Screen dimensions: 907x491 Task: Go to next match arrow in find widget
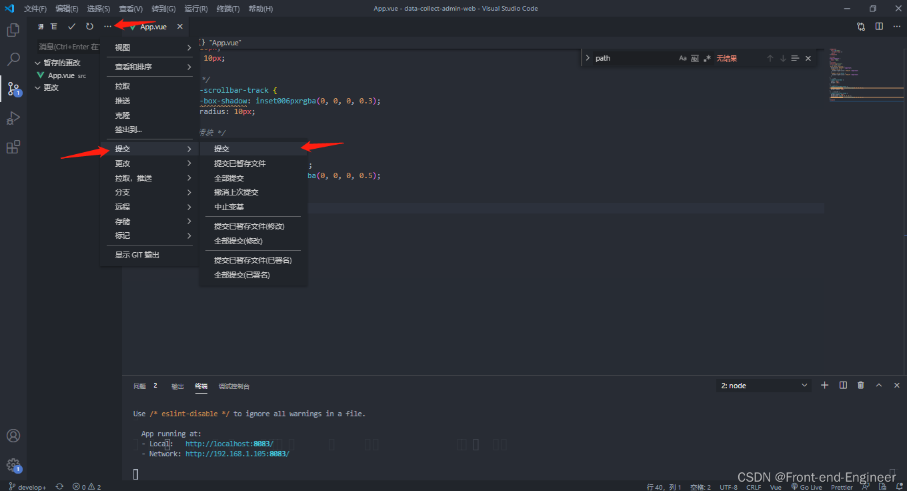click(x=783, y=59)
